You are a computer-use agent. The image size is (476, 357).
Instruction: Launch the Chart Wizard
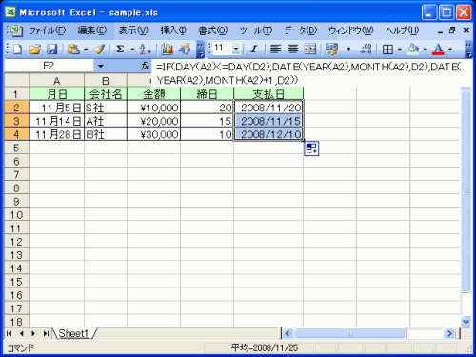pyautogui.click(x=167, y=49)
